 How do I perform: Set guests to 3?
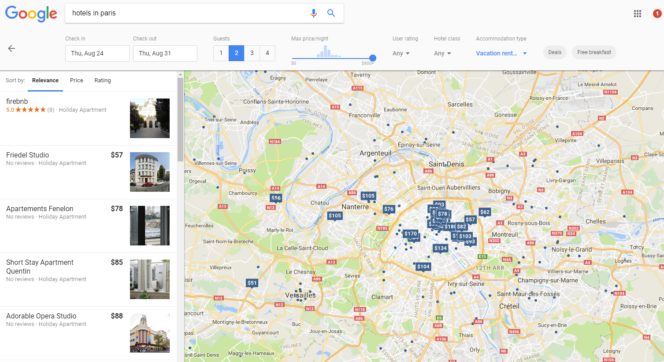252,53
